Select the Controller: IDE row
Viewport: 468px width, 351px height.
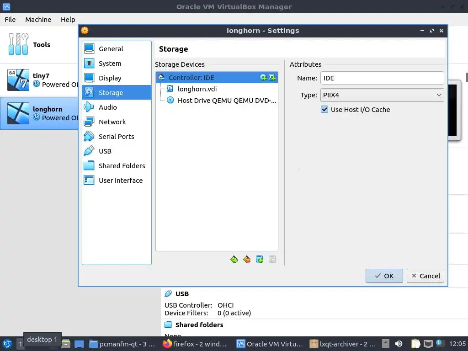(x=217, y=78)
